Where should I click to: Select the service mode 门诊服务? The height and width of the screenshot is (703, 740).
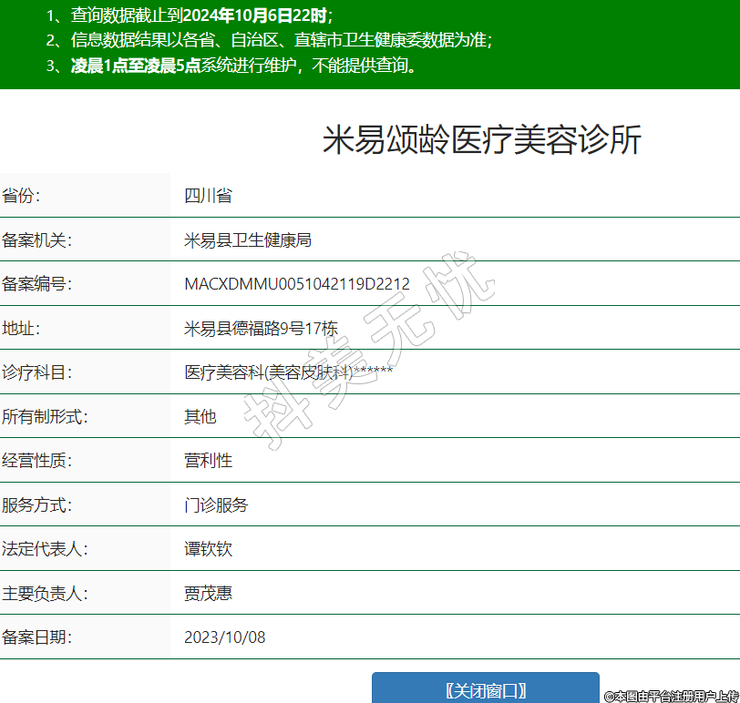(216, 504)
